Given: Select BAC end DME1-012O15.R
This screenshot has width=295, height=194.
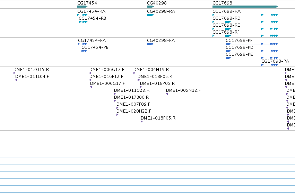Looking at the screenshot, I should pos(15,73).
